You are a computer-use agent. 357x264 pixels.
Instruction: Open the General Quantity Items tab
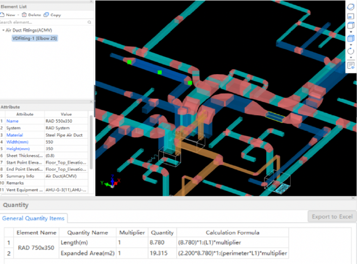[33, 218]
